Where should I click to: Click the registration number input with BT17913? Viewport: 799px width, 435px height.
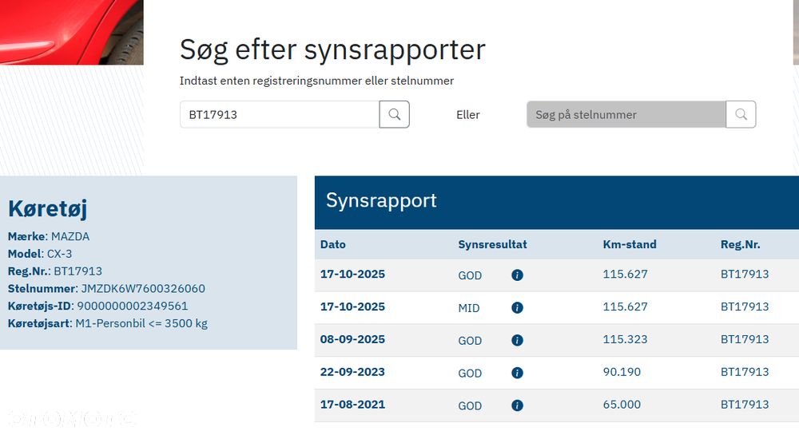[x=279, y=114]
